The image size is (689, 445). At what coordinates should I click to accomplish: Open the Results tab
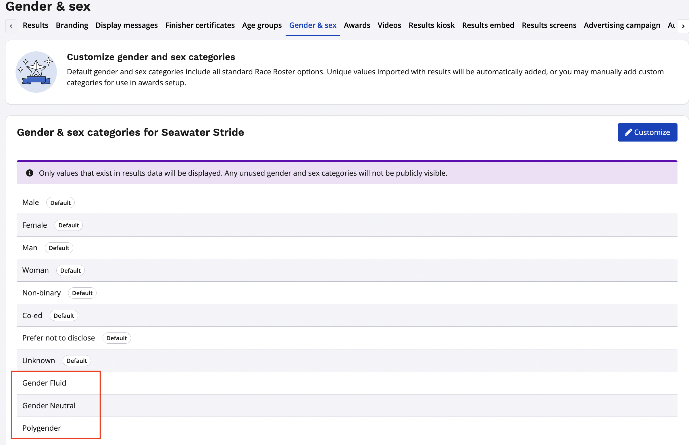coord(36,26)
